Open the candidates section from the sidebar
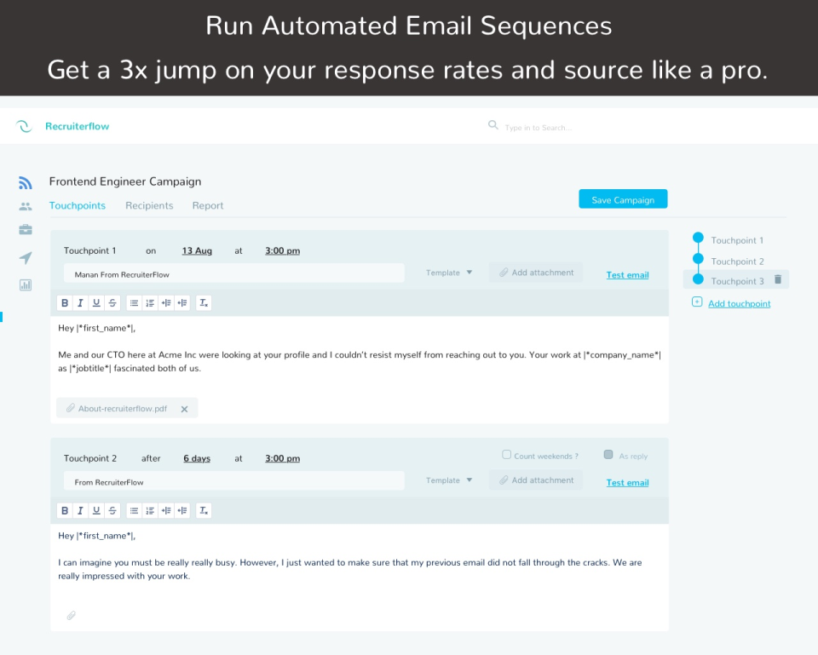 pyautogui.click(x=25, y=206)
